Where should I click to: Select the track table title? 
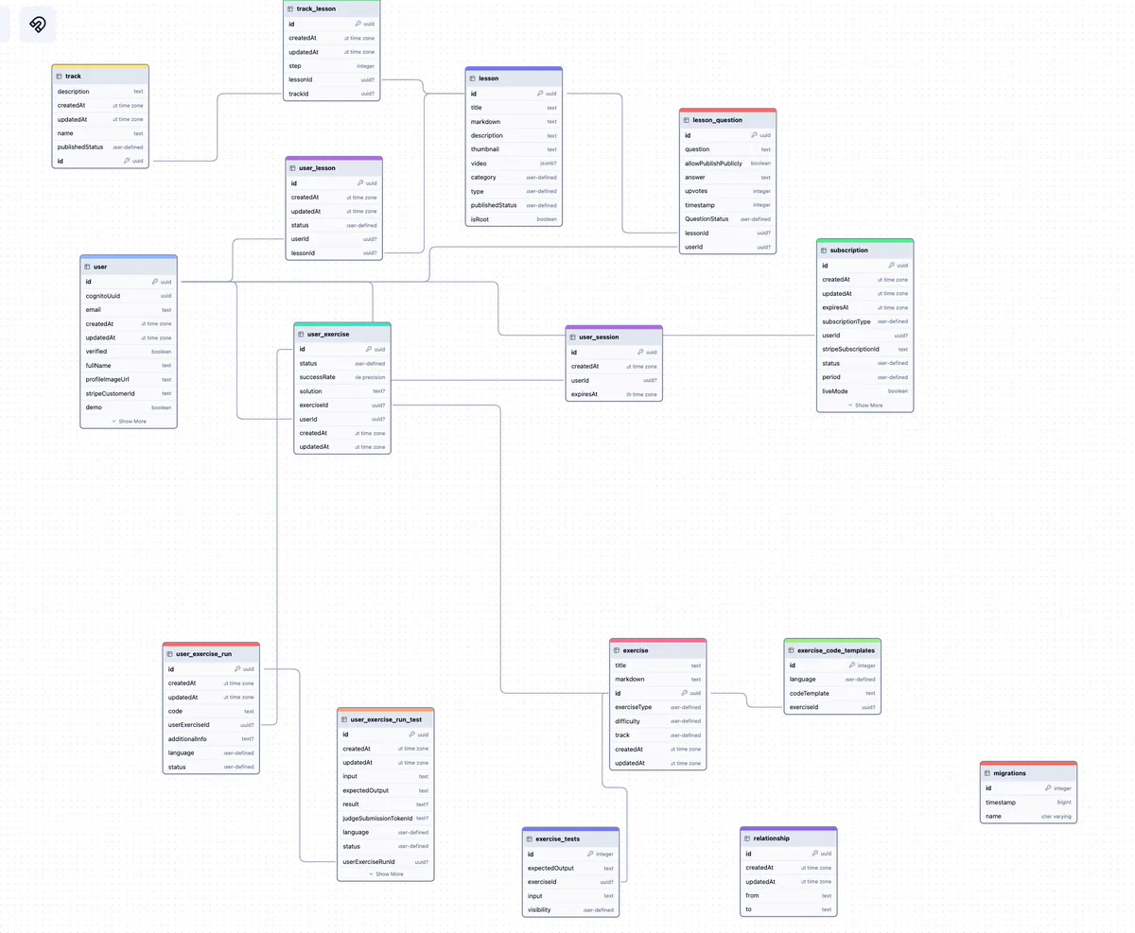[73, 76]
